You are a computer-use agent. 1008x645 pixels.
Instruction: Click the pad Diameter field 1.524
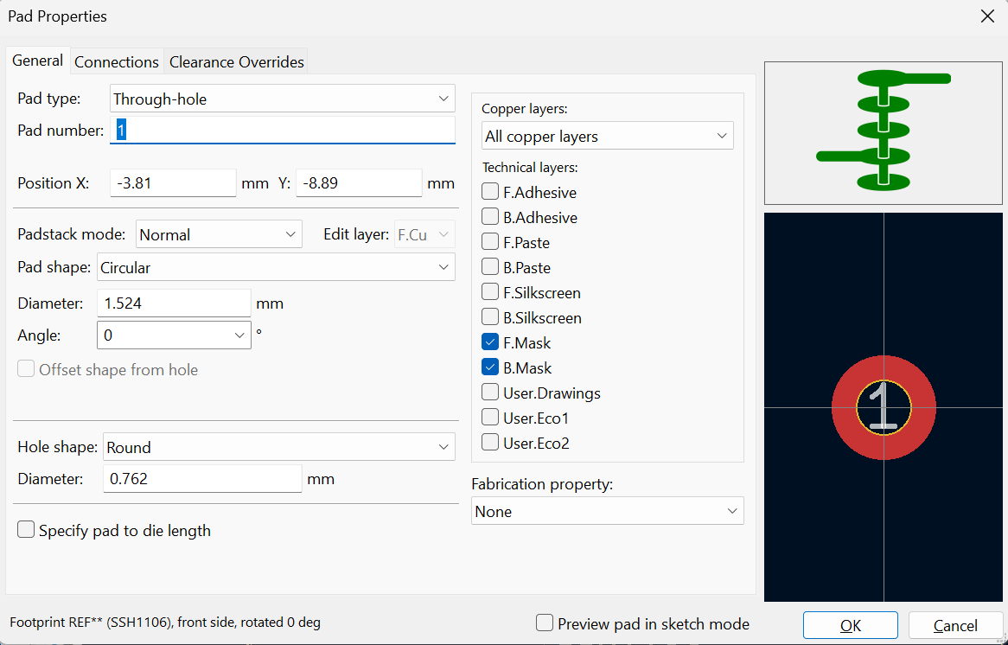tap(174, 303)
